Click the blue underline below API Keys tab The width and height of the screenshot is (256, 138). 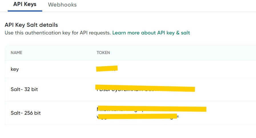pyautogui.click(x=25, y=11)
